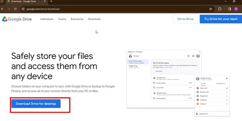242x121 pixels.
Task: Click the browser forward arrow
Action: pos(9,9)
